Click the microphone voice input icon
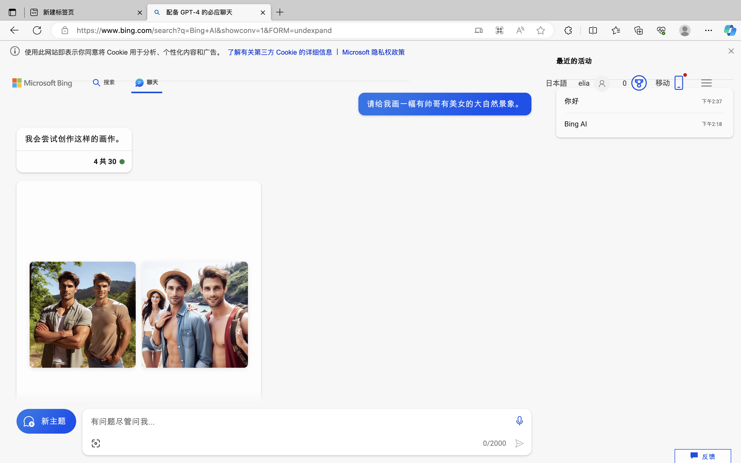The width and height of the screenshot is (741, 463). click(519, 421)
